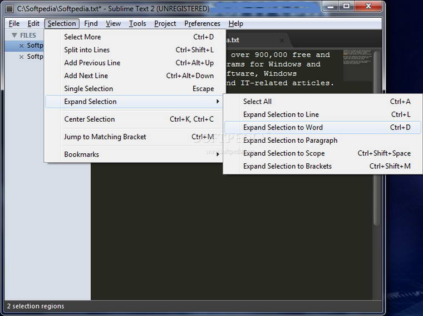The image size is (423, 316).
Task: Choose Jump to Matching Bracket
Action: [x=135, y=137]
